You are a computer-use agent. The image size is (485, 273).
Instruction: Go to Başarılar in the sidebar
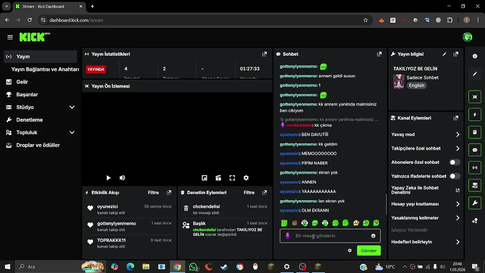40,94
